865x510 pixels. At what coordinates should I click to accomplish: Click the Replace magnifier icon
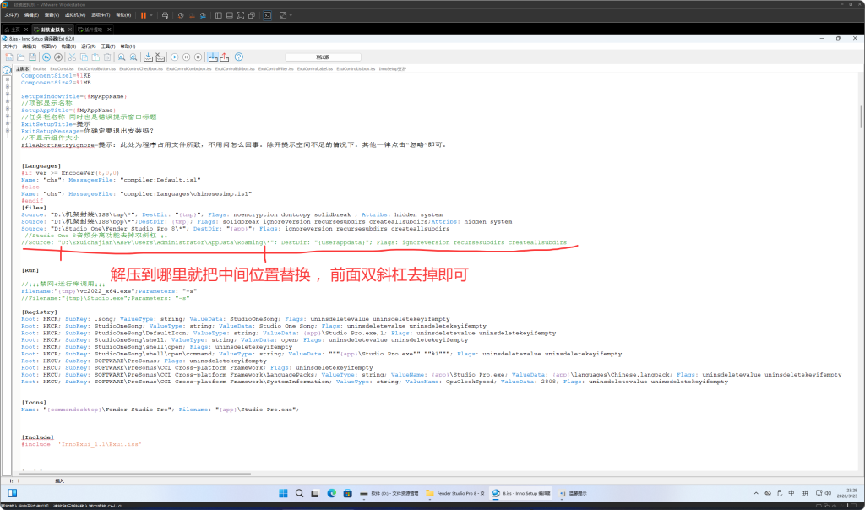(133, 57)
